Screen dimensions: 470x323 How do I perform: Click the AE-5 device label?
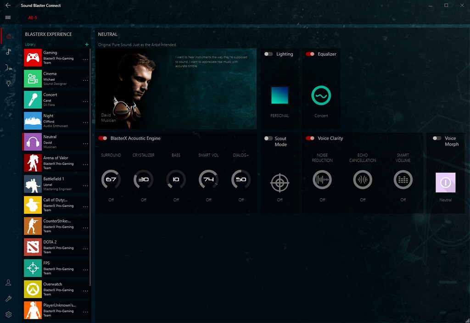pos(33,18)
